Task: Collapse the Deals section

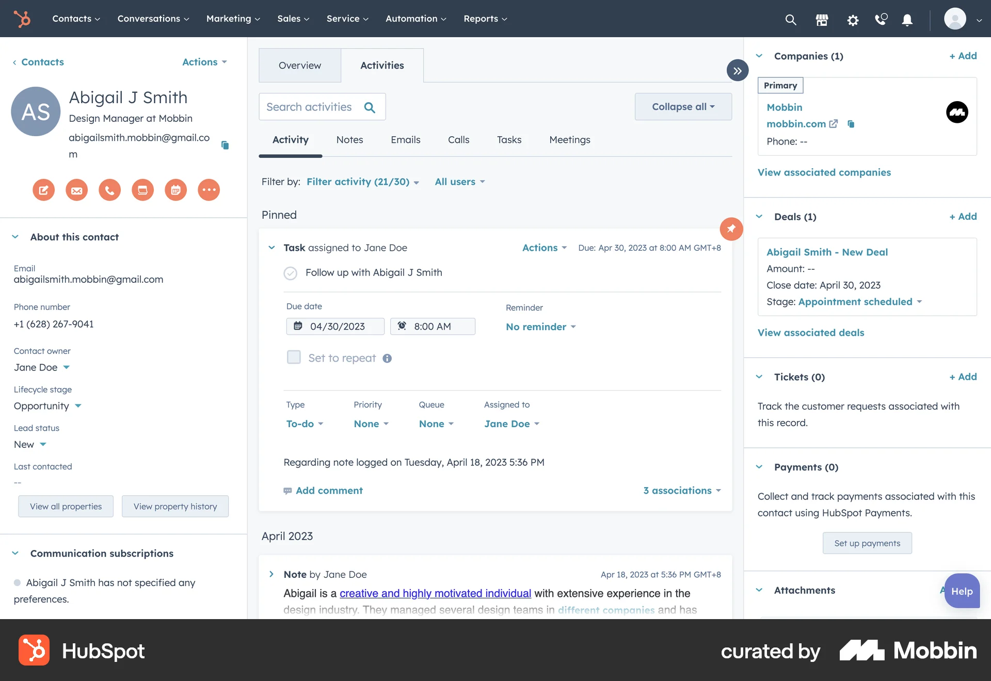Action: point(759,217)
